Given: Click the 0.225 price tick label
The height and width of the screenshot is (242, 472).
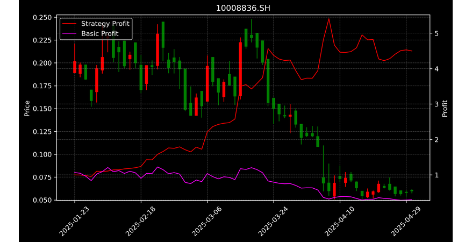Looking at the screenshot, I should tap(42, 40).
